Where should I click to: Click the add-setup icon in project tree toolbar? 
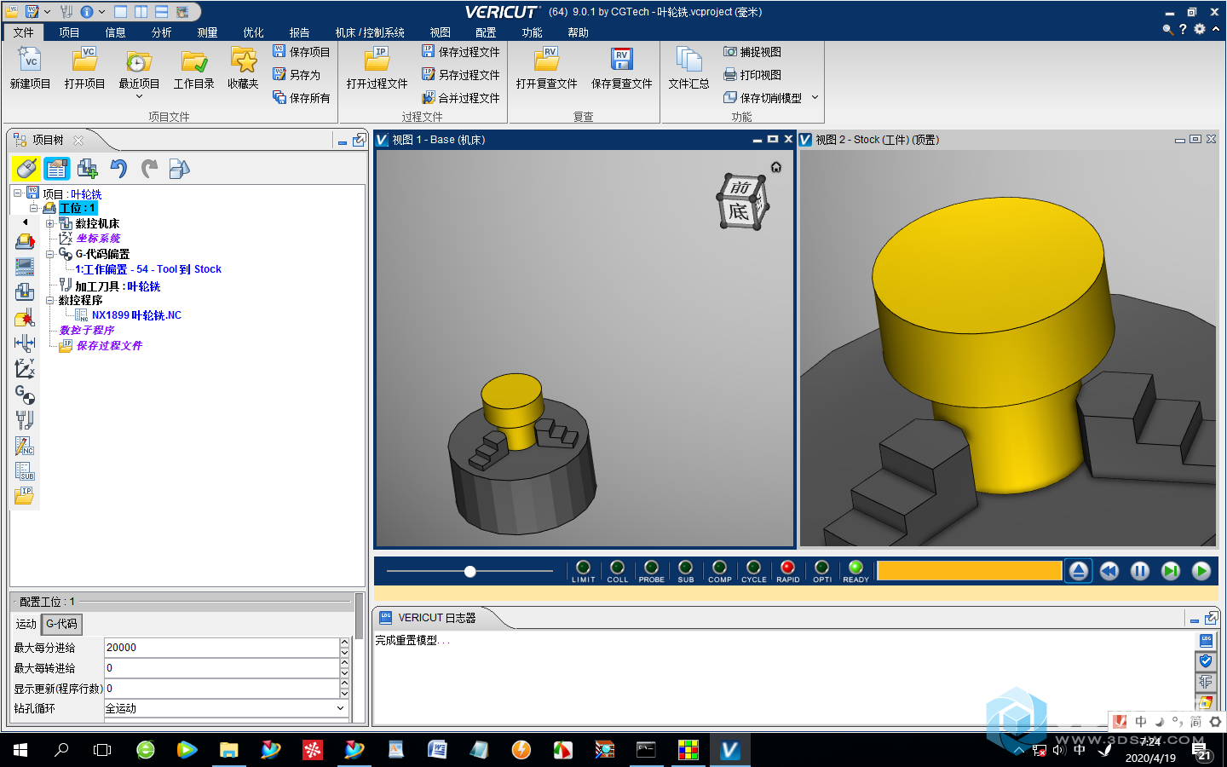pyautogui.click(x=87, y=169)
